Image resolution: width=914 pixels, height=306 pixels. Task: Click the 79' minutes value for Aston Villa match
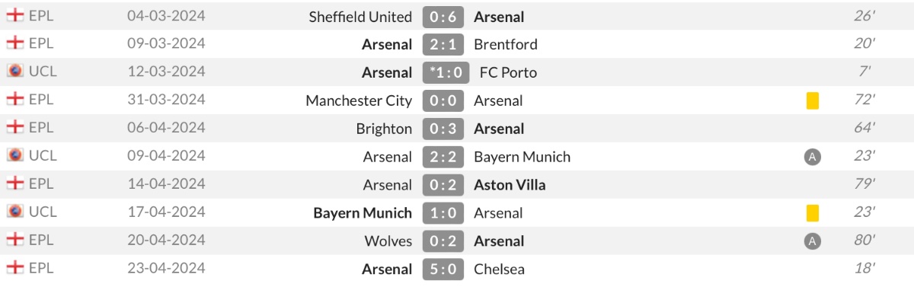pyautogui.click(x=864, y=184)
